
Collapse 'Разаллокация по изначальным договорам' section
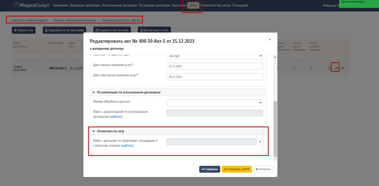(x=94, y=92)
